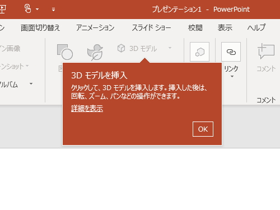This screenshot has width=280, height=210.
Task: Expand the スクリーンショット dropdown arrow
Action: (x=27, y=66)
